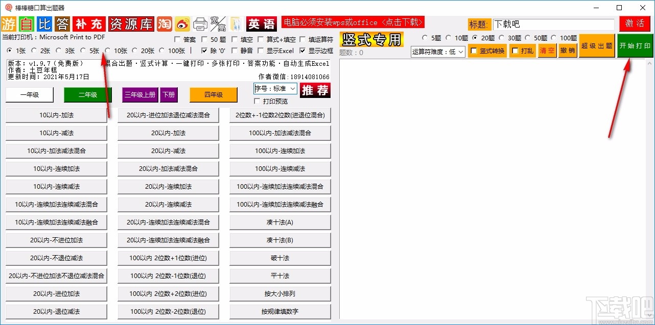Open the printer icon
Viewport: 655px width, 325px height.
(x=200, y=23)
